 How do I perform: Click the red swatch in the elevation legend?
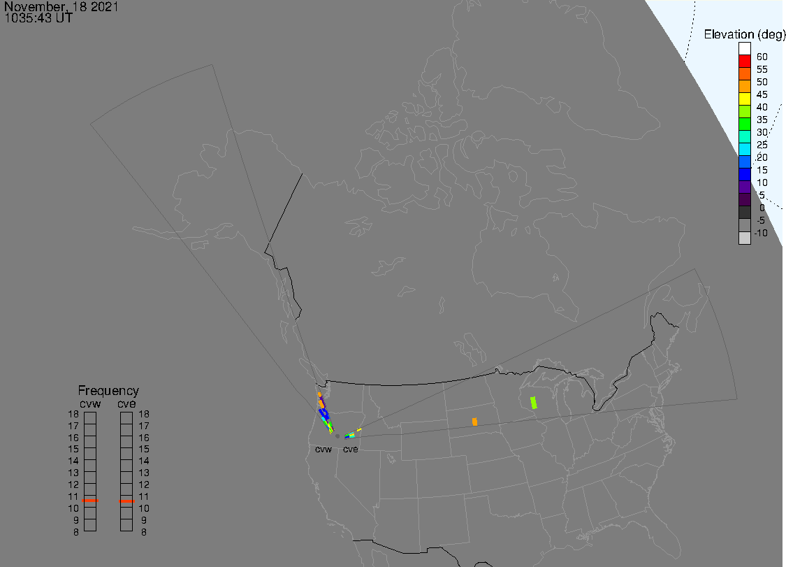point(744,61)
